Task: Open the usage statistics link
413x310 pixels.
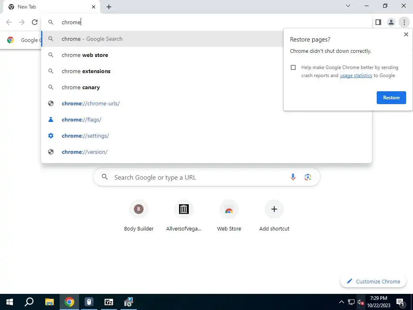Action: [356, 75]
